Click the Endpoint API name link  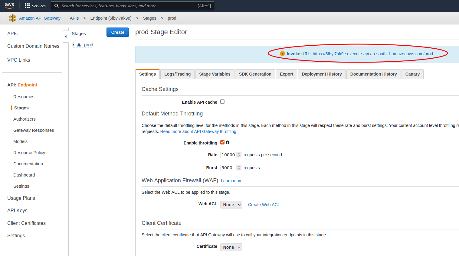(x=27, y=85)
